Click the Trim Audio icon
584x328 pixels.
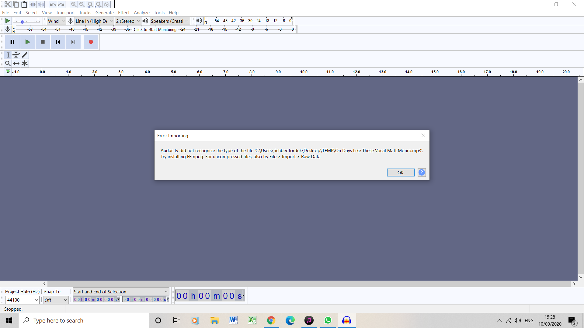click(33, 4)
